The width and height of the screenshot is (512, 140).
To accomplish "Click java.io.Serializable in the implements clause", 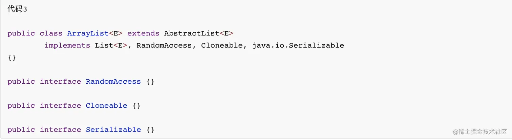I will 298,46.
